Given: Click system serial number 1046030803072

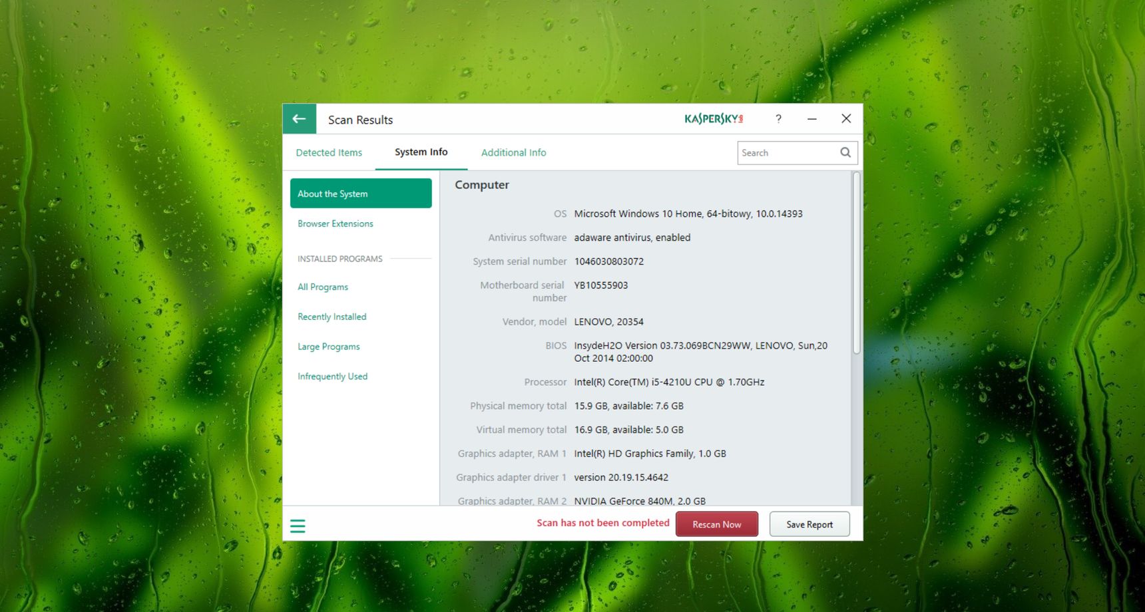Looking at the screenshot, I should point(609,261).
